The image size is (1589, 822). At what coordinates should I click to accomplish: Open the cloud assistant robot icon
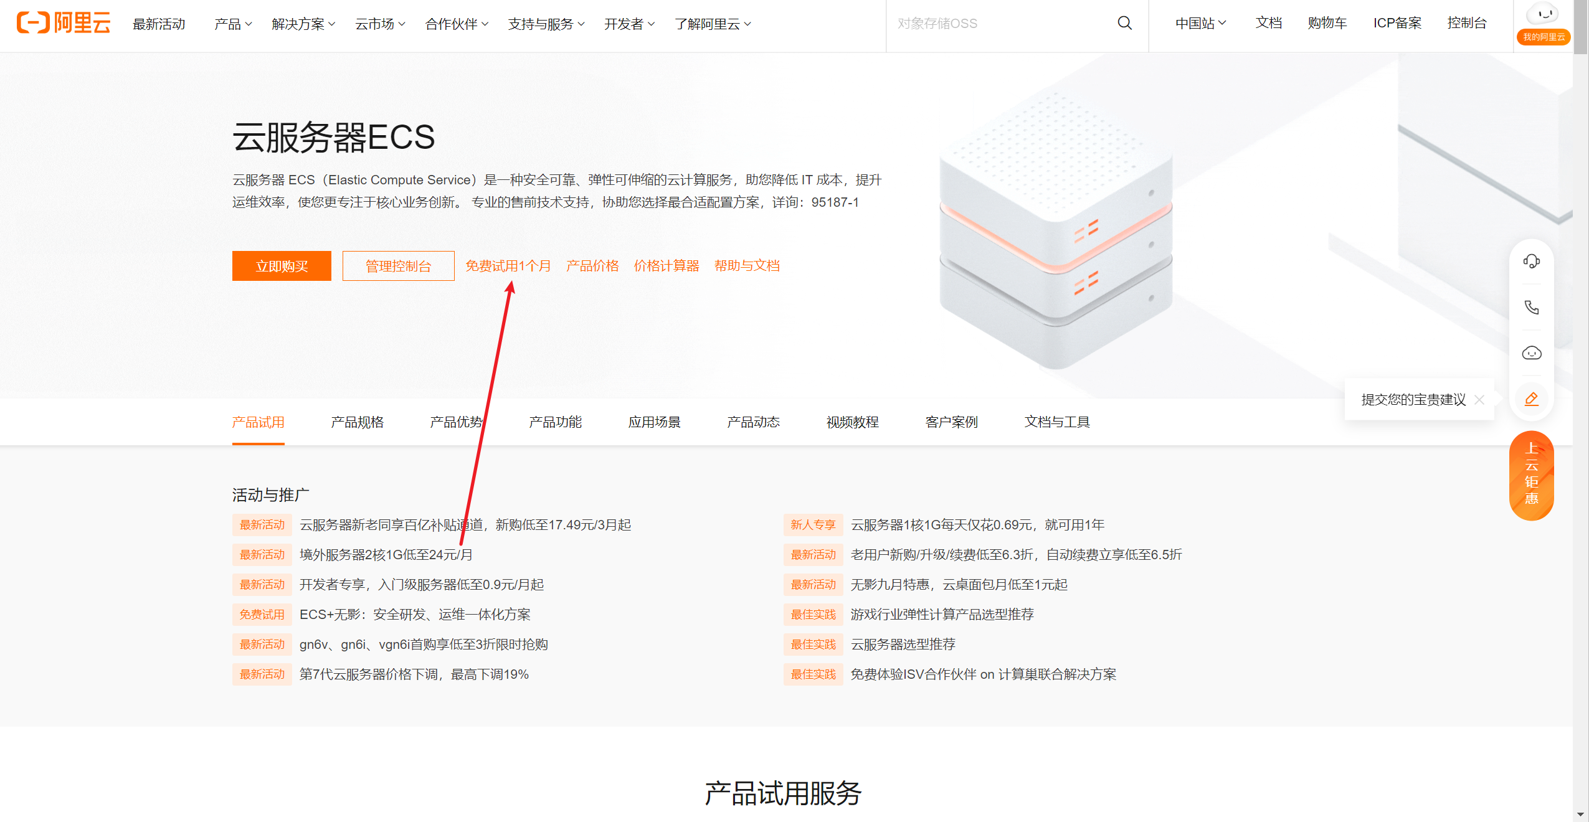1531,353
